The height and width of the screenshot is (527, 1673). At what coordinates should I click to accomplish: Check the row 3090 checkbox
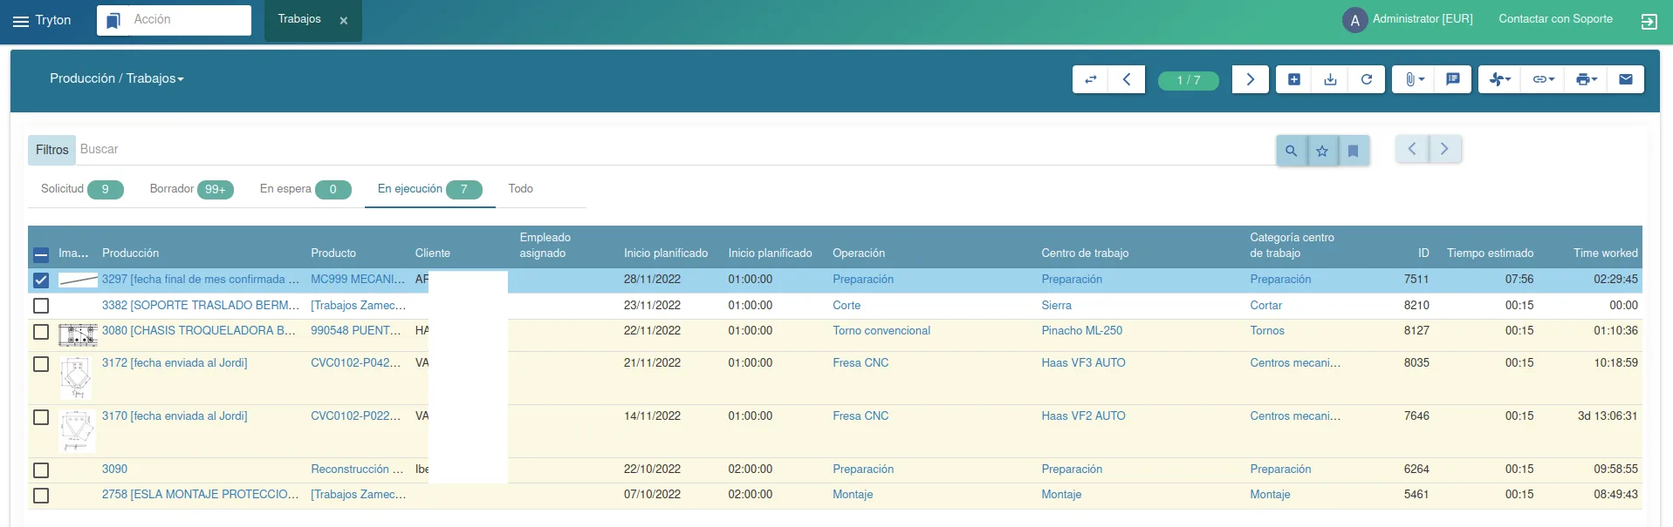tap(41, 470)
